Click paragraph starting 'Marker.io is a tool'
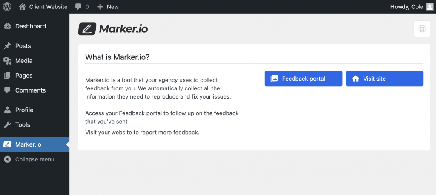436x195 pixels. (158, 88)
